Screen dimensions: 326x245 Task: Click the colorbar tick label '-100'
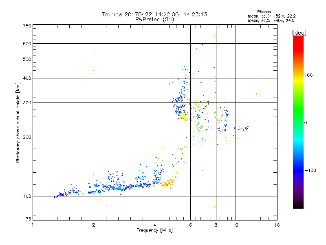click(x=310, y=170)
